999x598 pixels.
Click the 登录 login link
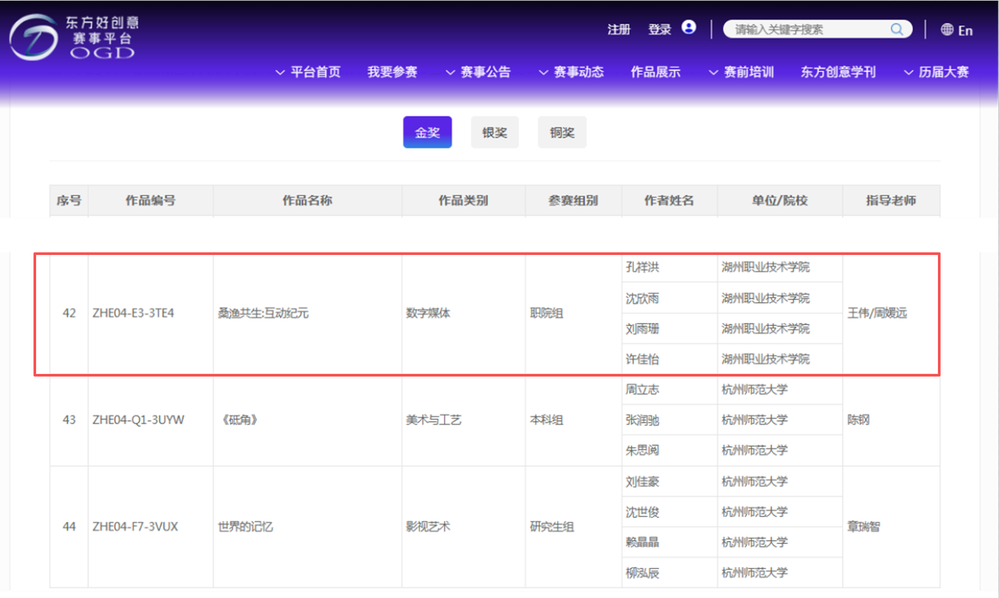pos(659,30)
